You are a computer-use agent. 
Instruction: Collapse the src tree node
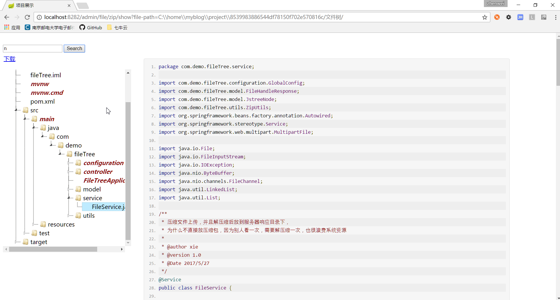16,110
